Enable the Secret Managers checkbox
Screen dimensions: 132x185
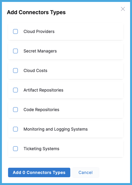(15, 51)
